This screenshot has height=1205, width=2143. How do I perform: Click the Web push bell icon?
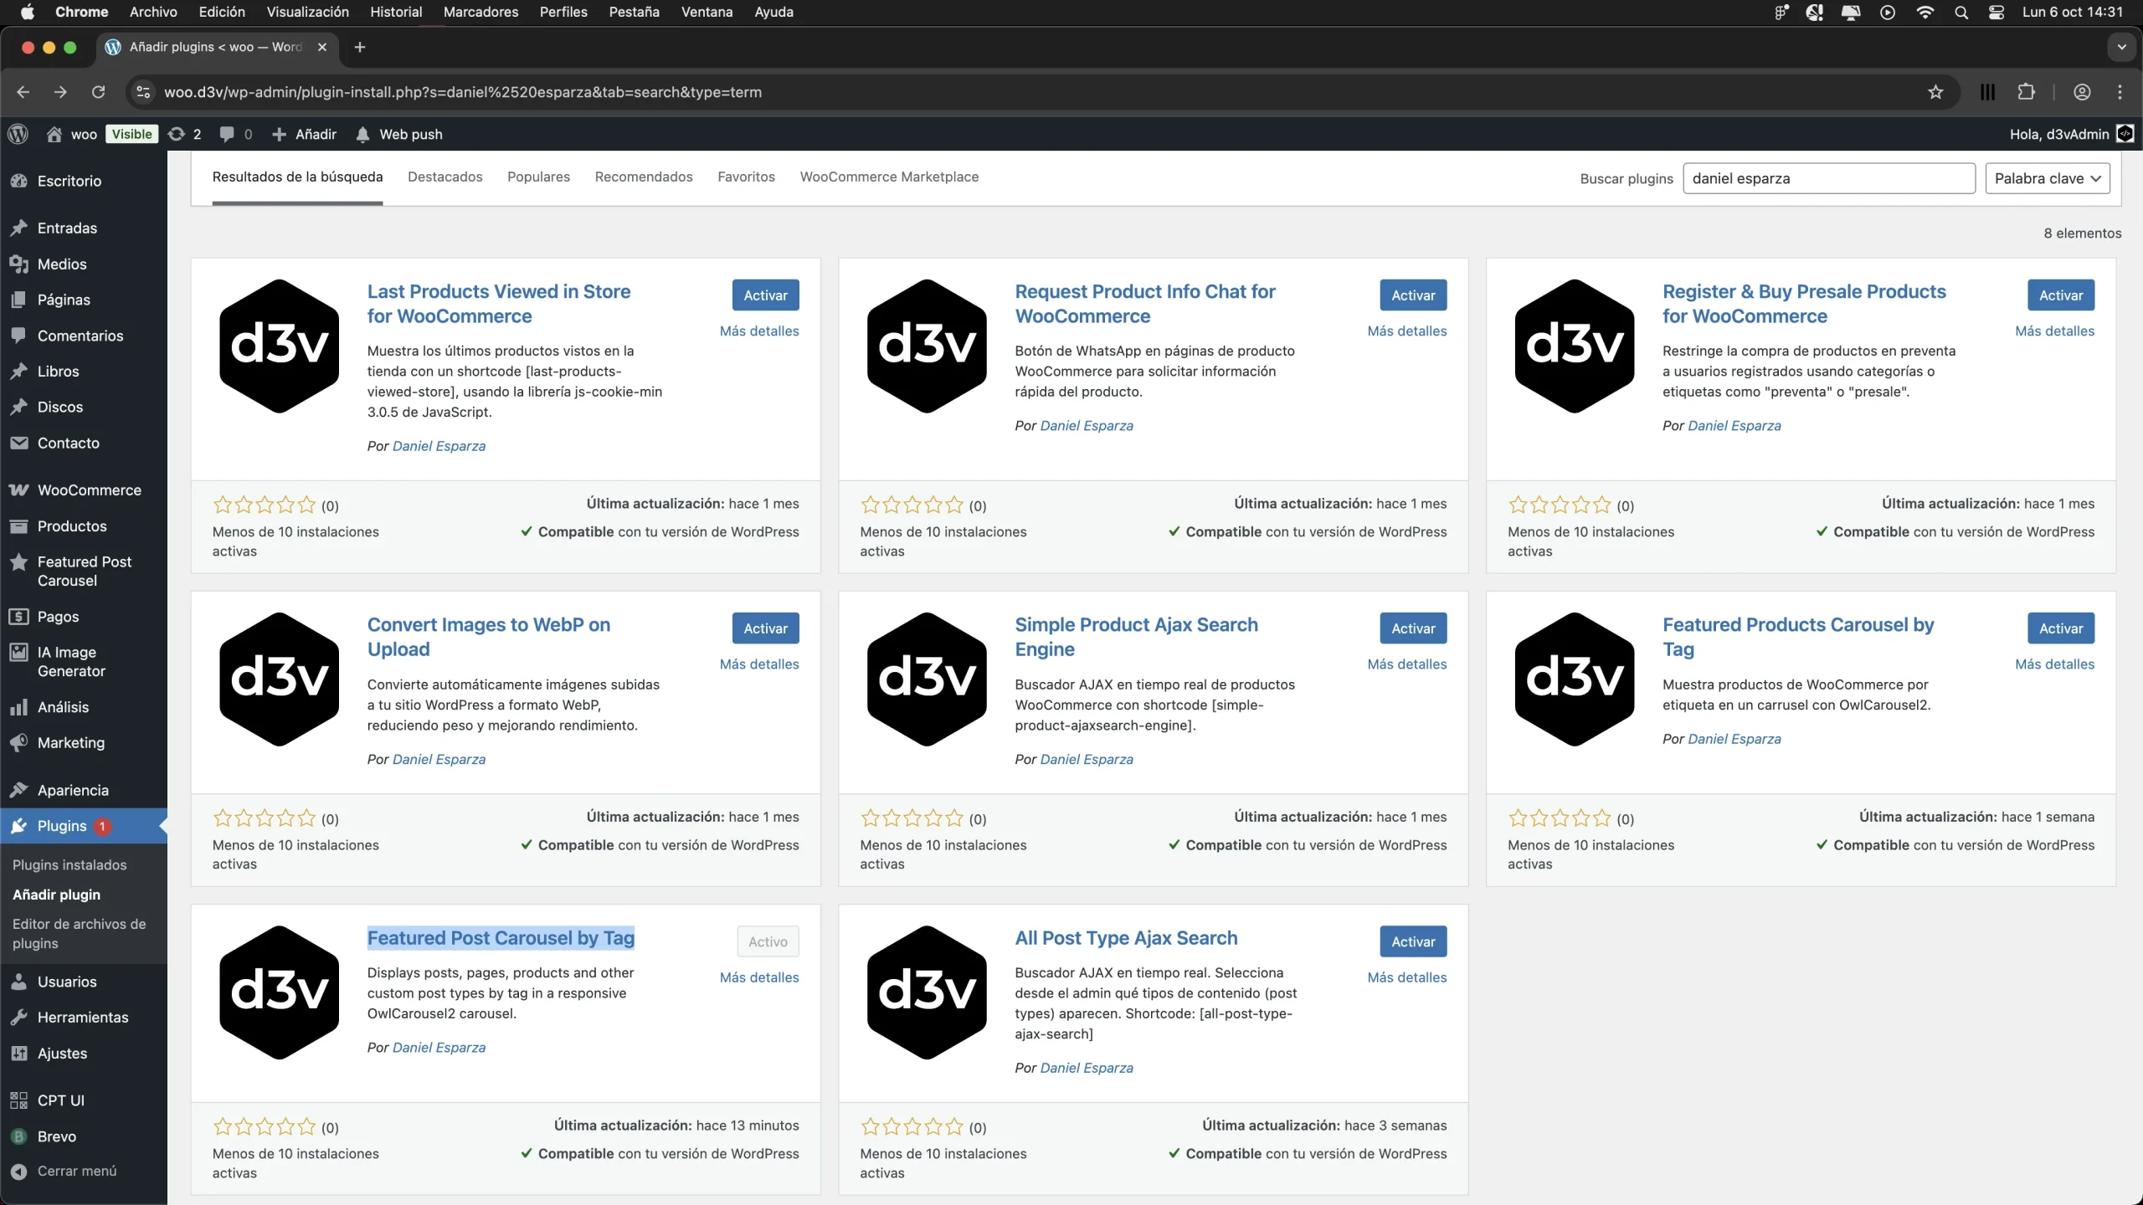(x=362, y=134)
